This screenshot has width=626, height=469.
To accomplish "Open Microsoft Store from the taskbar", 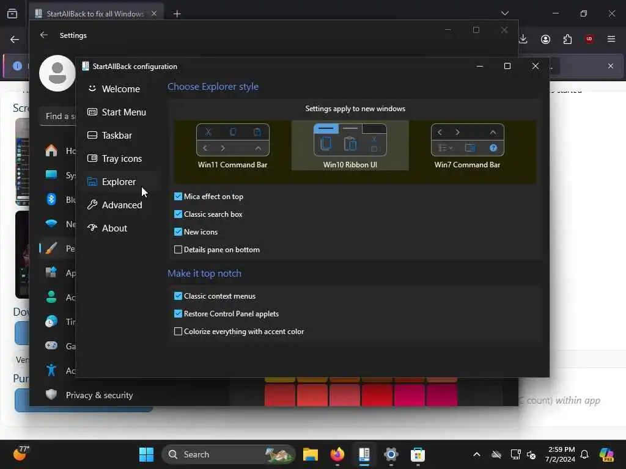I will pos(418,454).
